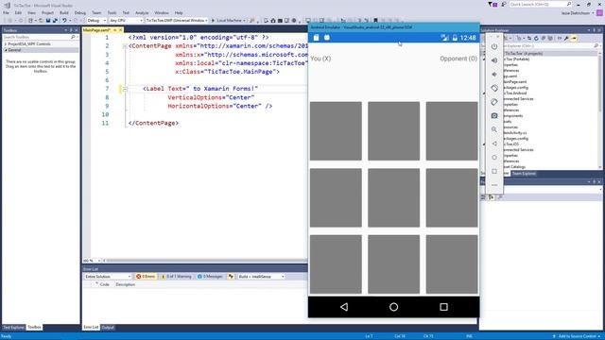
Task: Click the Properties wrench icon in Solution Explorer
Action: [566, 38]
